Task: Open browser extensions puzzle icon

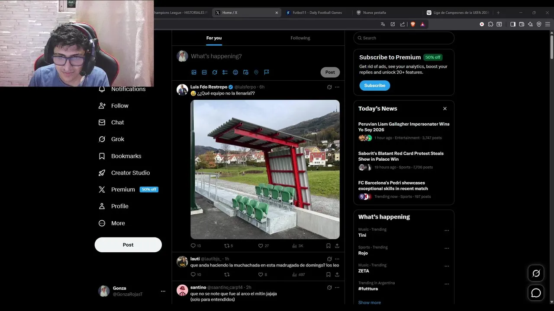Action: click(490, 24)
